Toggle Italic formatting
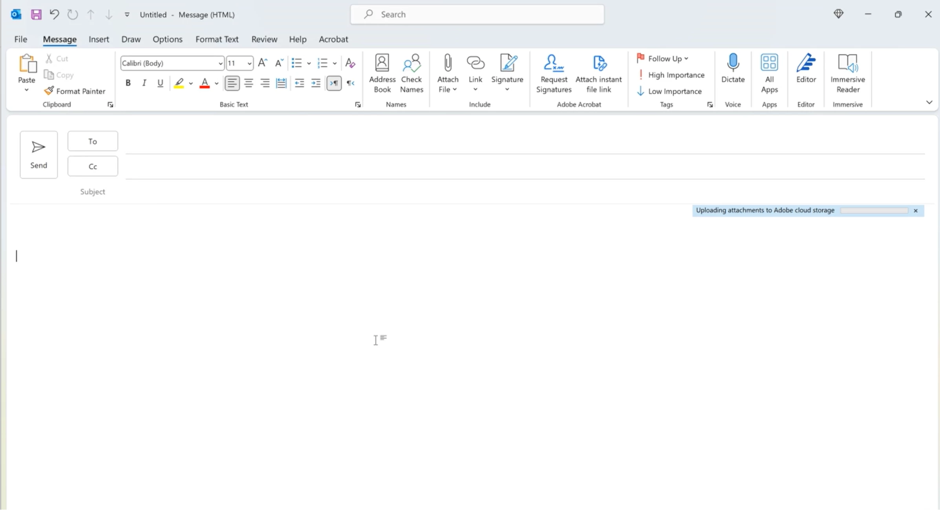This screenshot has height=510, width=940. 144,83
